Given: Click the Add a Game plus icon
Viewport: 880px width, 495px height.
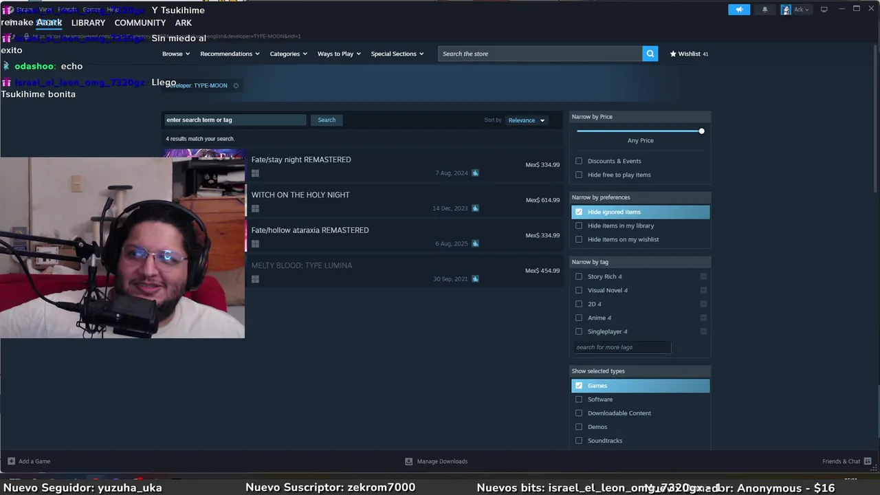Looking at the screenshot, I should coord(11,461).
